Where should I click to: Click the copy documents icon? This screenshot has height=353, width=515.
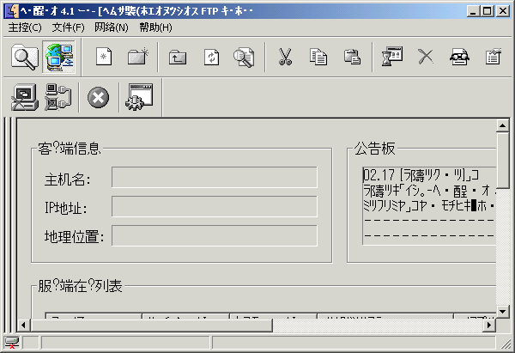click(318, 58)
